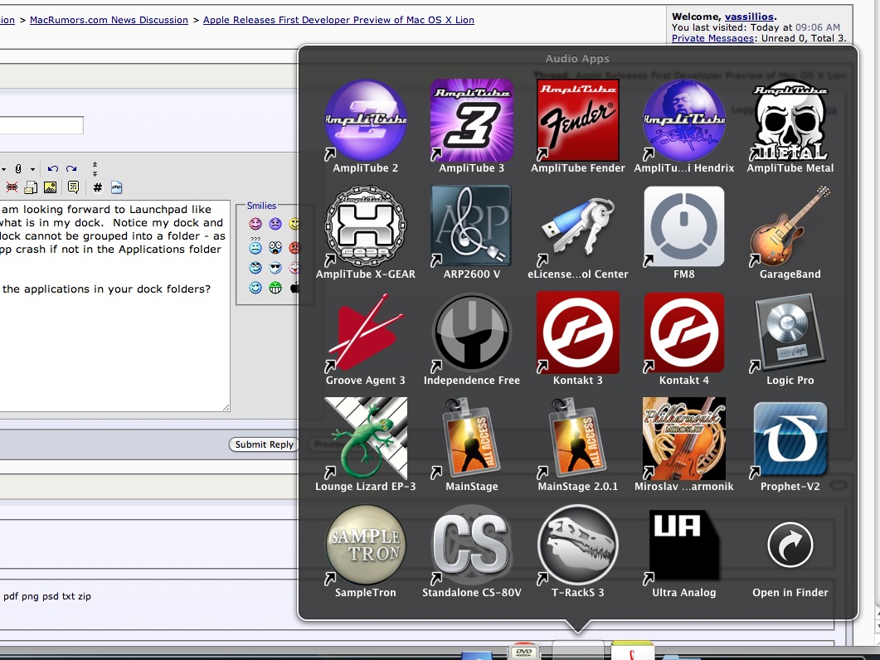This screenshot has width=880, height=660.
Task: Click the title input field above editor
Action: 41,125
